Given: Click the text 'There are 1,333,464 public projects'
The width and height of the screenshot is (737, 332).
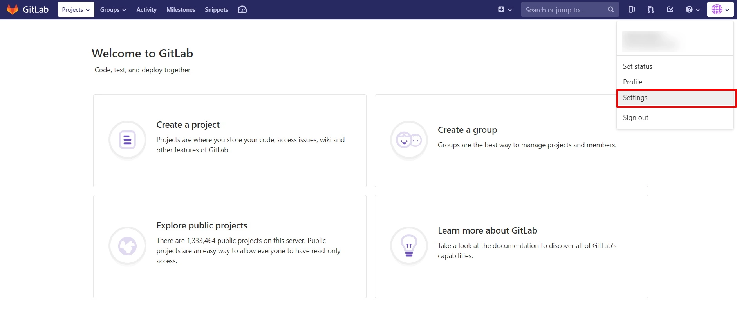Looking at the screenshot, I should pyautogui.click(x=249, y=251).
